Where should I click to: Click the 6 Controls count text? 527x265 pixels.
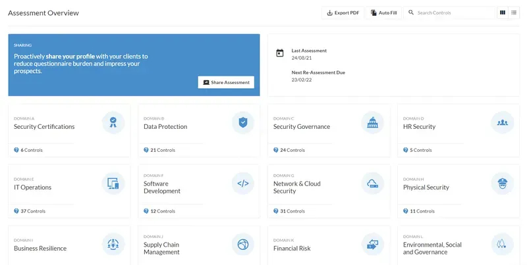coord(32,150)
